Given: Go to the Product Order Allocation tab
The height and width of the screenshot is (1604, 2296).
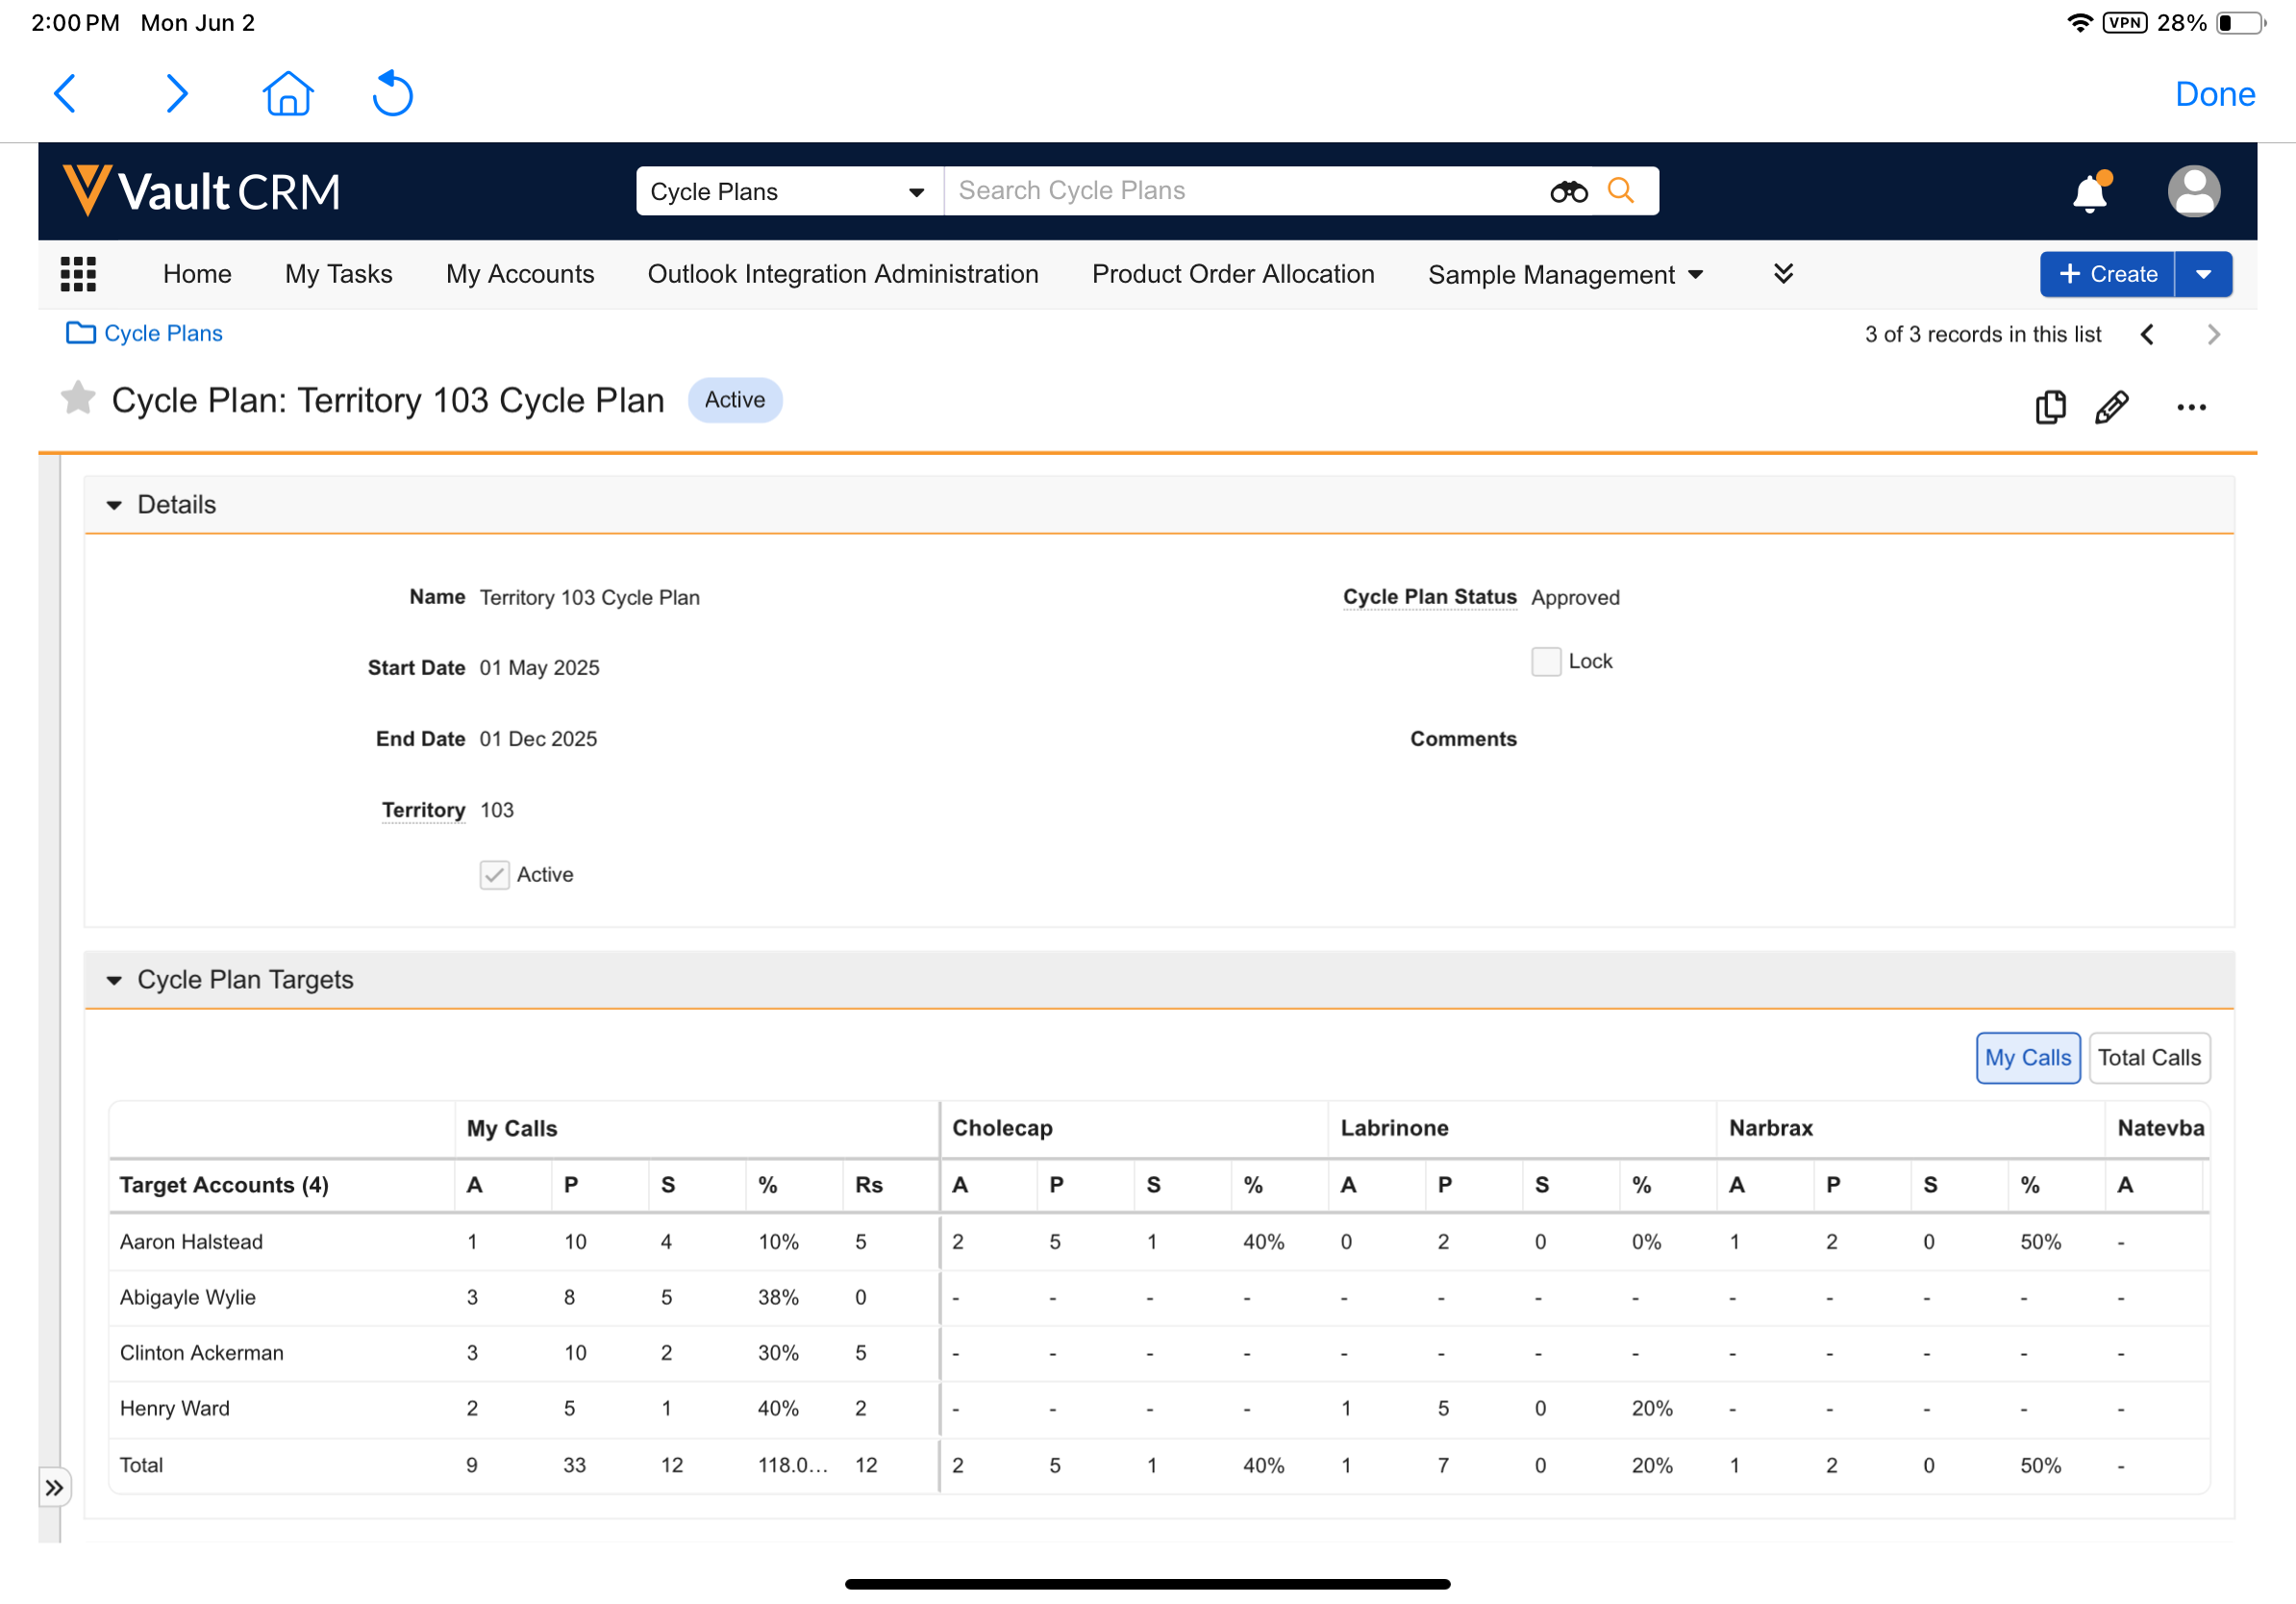Looking at the screenshot, I should (x=1232, y=274).
